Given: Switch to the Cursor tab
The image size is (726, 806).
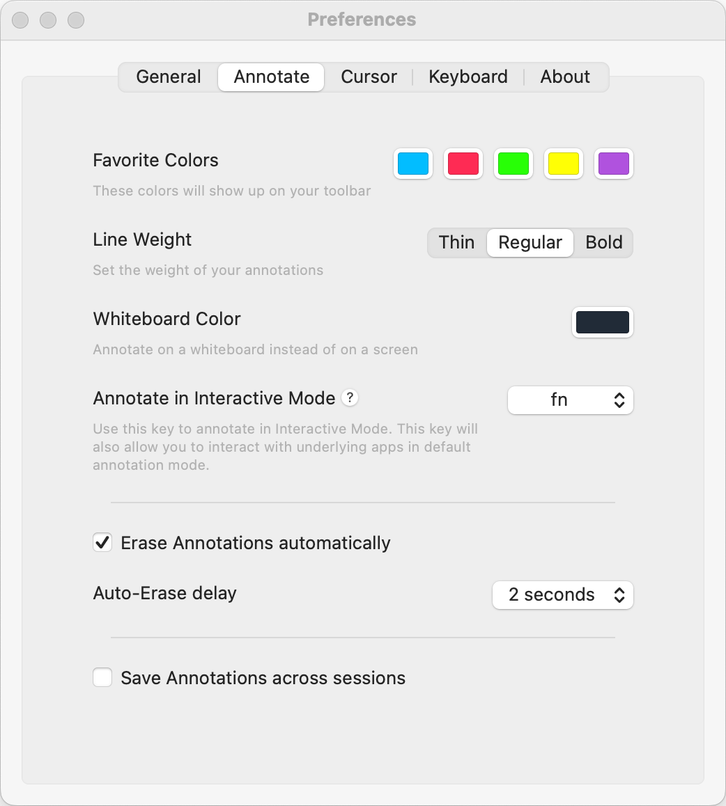Looking at the screenshot, I should (369, 77).
